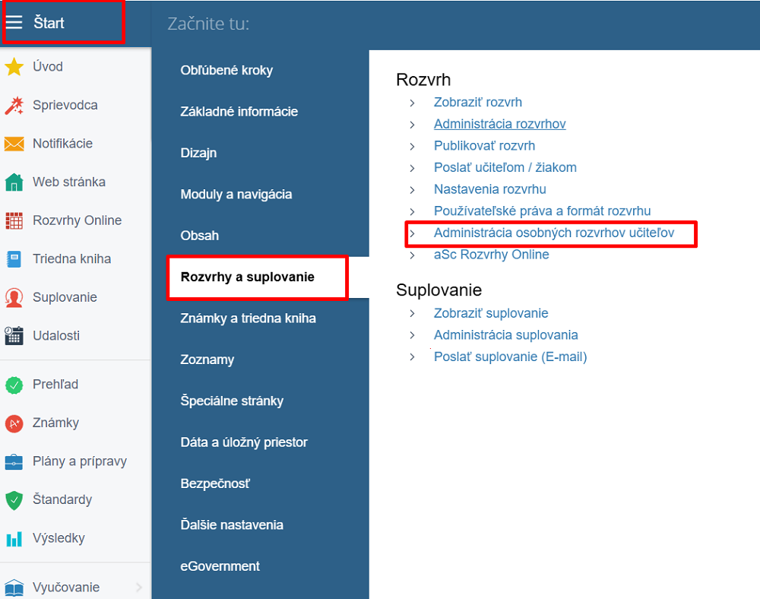Click the hamburger menu icon beside Štart
Screen dimensions: 760x599
coord(14,23)
